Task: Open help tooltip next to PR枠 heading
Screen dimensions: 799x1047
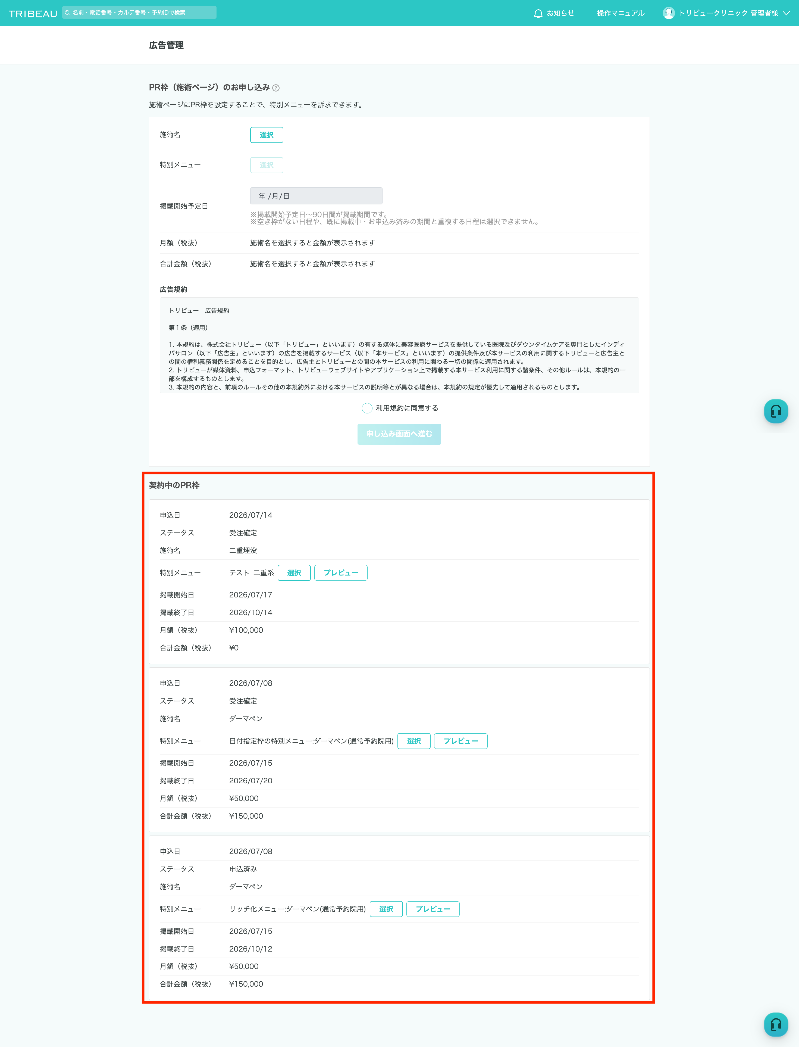Action: point(276,88)
